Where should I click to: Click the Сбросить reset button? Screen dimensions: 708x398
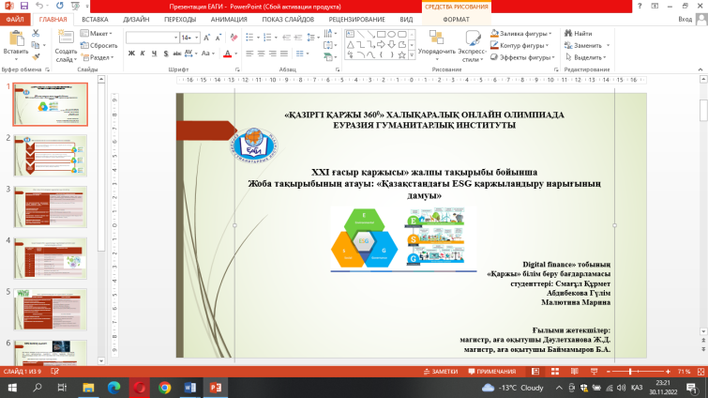(101, 45)
